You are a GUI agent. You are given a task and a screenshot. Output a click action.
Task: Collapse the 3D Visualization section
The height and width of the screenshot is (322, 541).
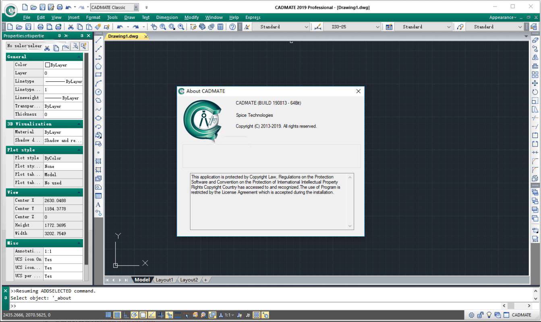coord(79,124)
